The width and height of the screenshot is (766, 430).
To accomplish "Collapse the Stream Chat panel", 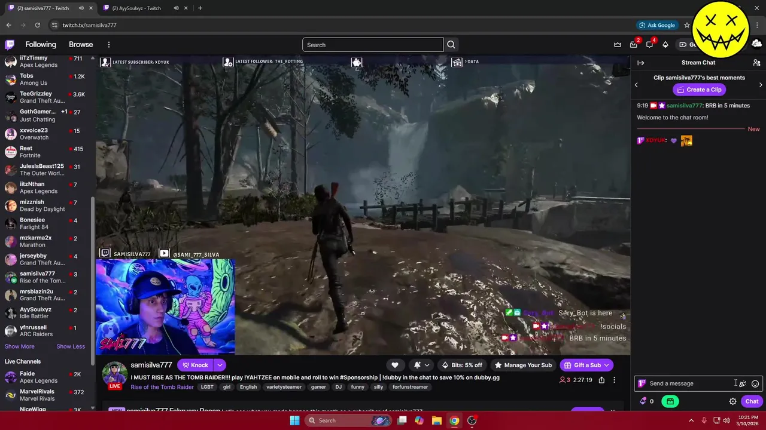I will pos(641,63).
